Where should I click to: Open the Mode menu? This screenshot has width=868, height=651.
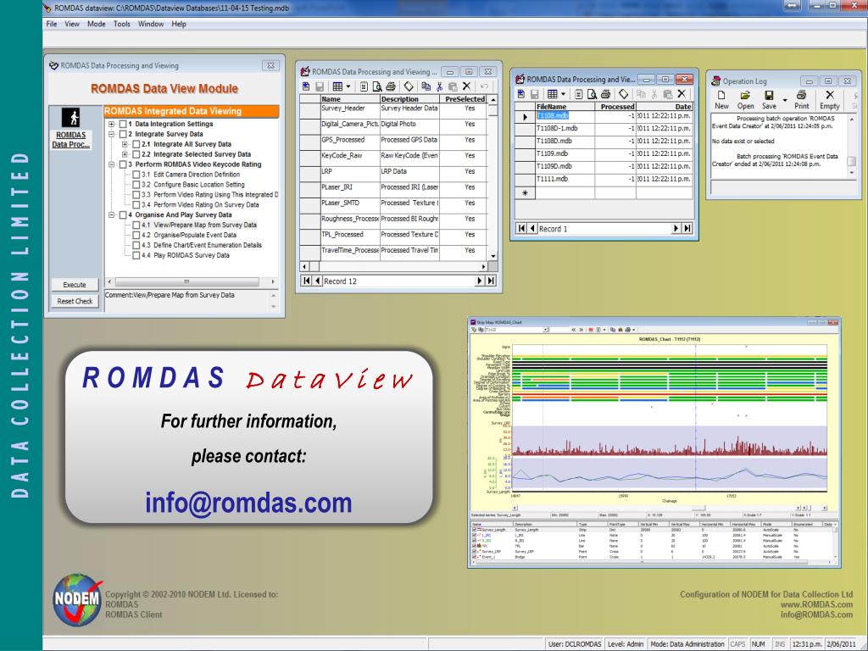pos(97,24)
